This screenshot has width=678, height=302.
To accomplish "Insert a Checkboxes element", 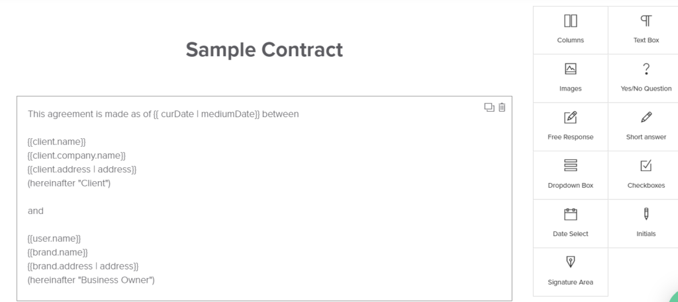I will (646, 174).
